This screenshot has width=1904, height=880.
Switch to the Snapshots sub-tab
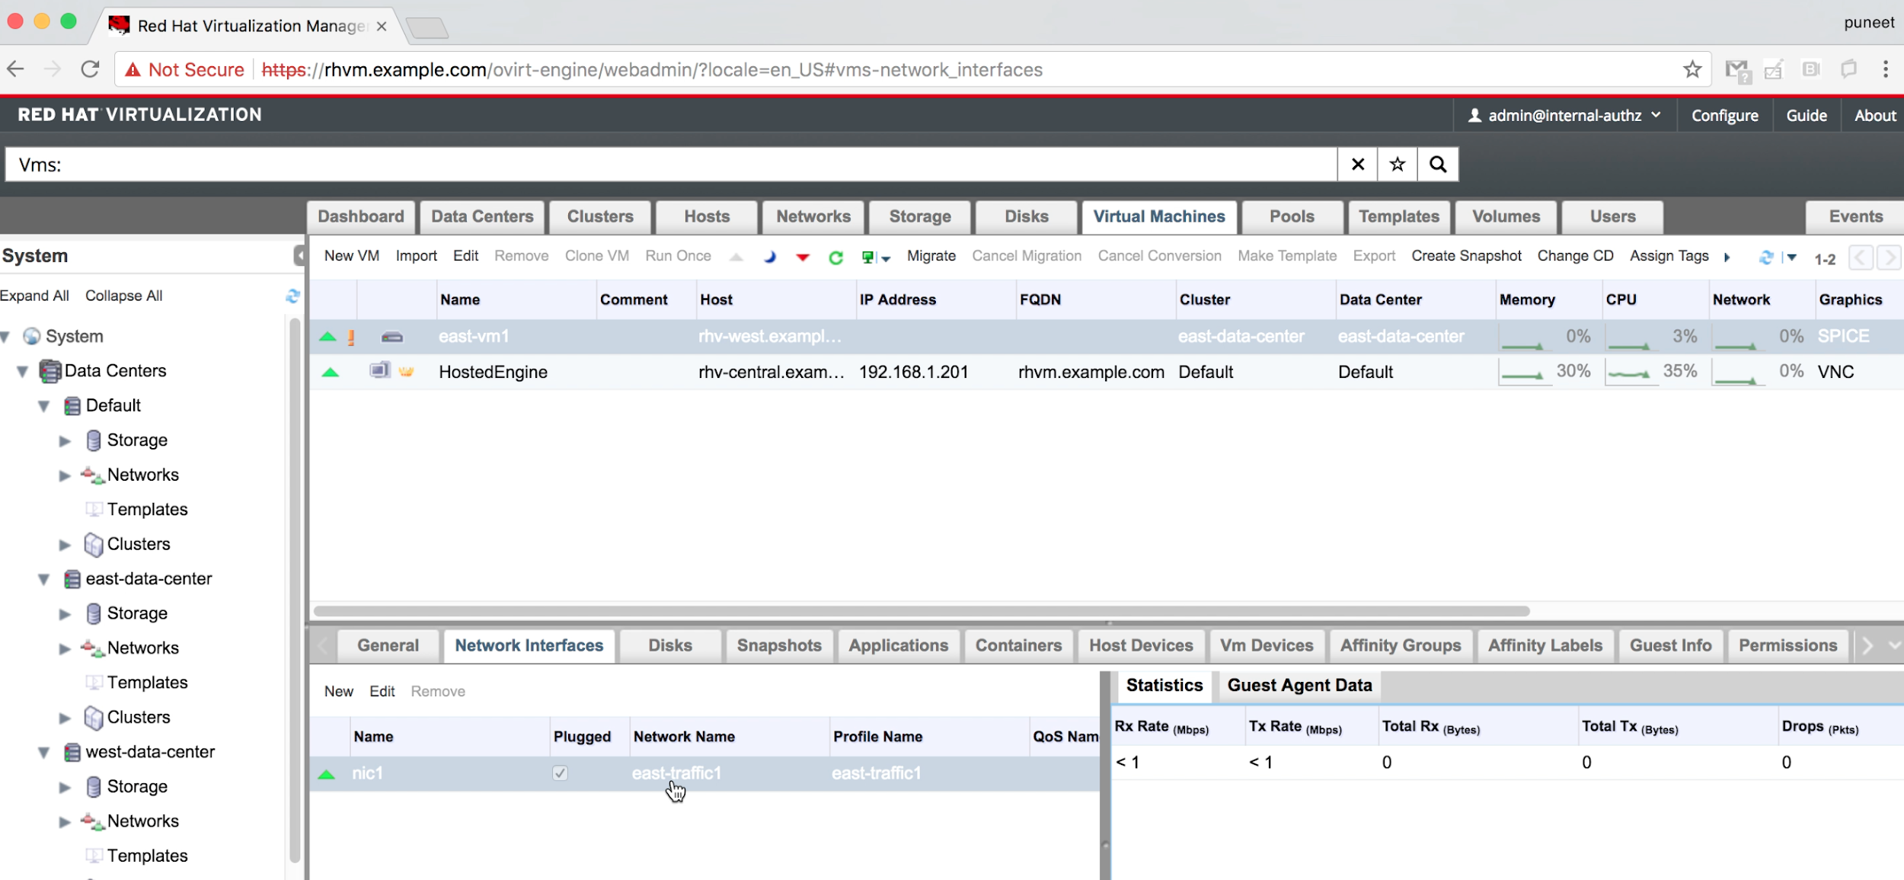tap(778, 645)
